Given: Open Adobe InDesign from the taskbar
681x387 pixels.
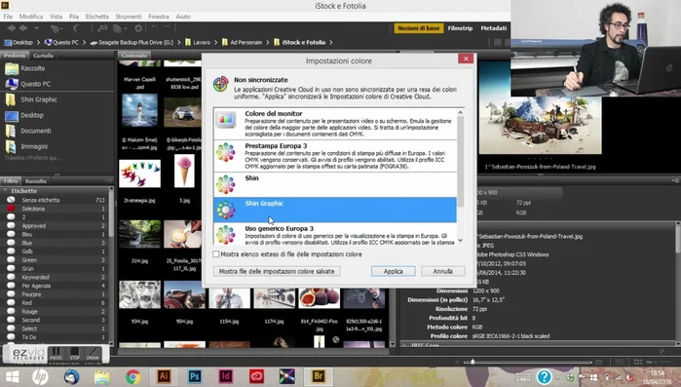Looking at the screenshot, I should tap(225, 376).
